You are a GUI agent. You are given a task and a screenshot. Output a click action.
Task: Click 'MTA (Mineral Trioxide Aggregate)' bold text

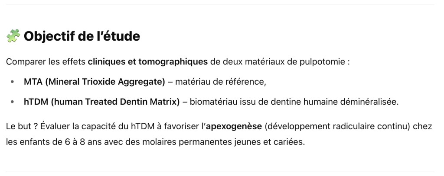(94, 82)
